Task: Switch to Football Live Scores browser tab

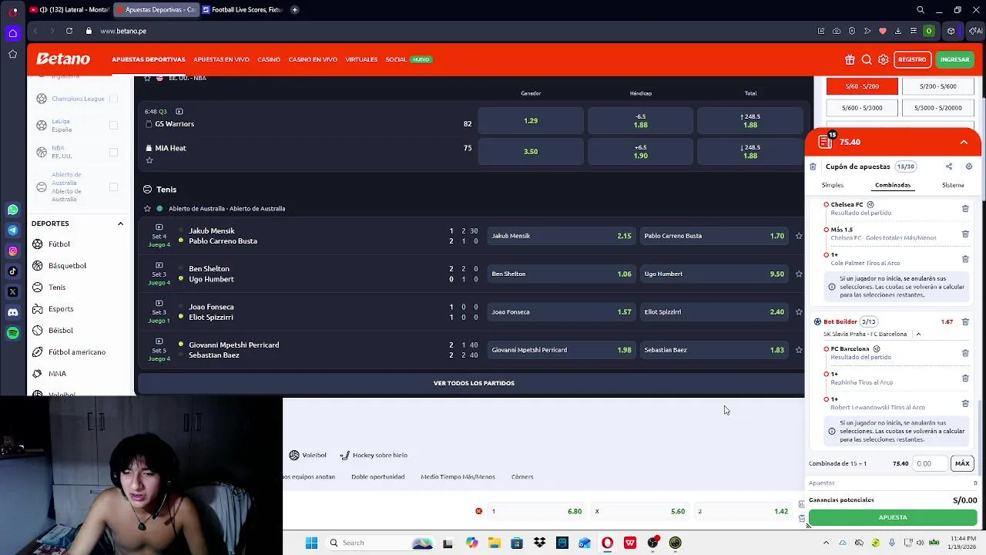Action: 242,10
